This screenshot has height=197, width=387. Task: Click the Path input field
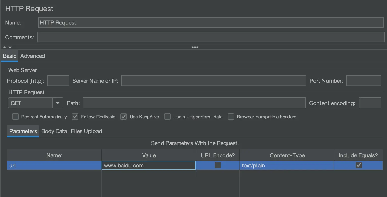[x=194, y=103]
